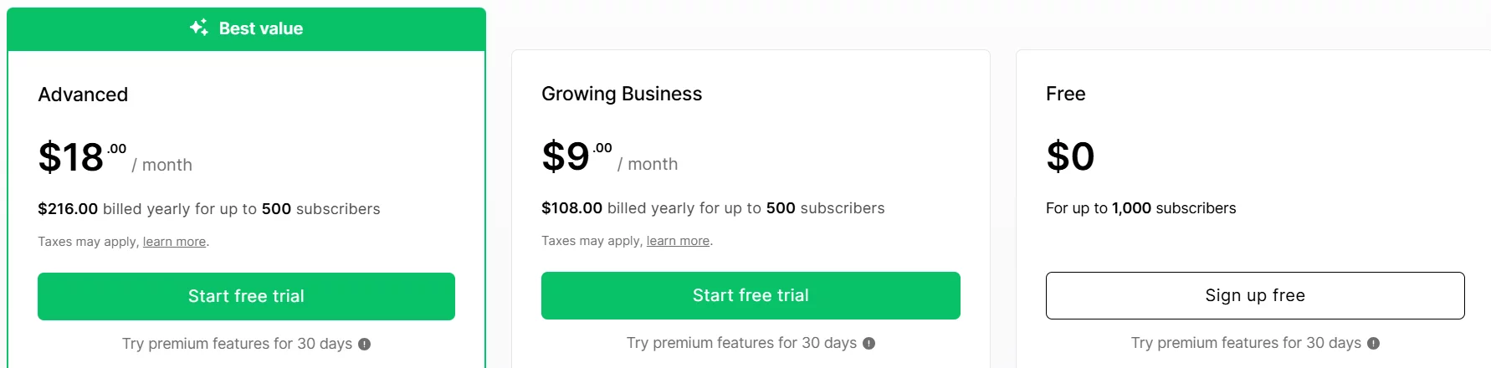The image size is (1491, 368).
Task: Select the Free plan heading
Action: (x=1065, y=94)
